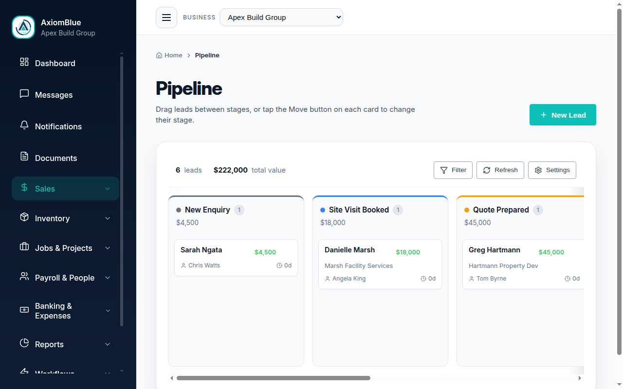
Task: Click the circular arrows icon on Refresh
Action: pyautogui.click(x=487, y=170)
